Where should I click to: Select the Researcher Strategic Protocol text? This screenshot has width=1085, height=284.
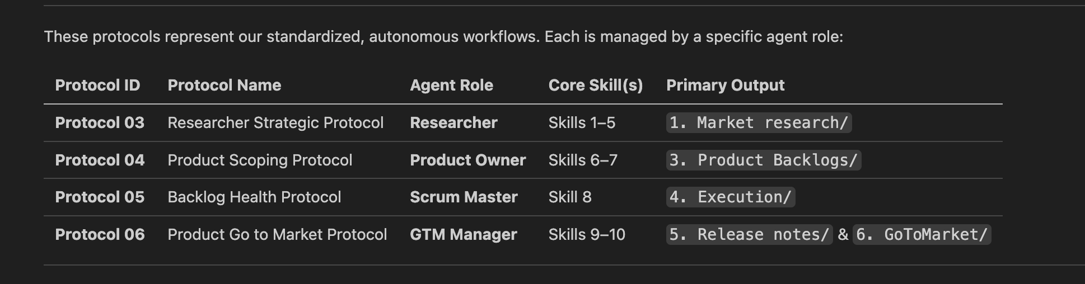click(275, 122)
